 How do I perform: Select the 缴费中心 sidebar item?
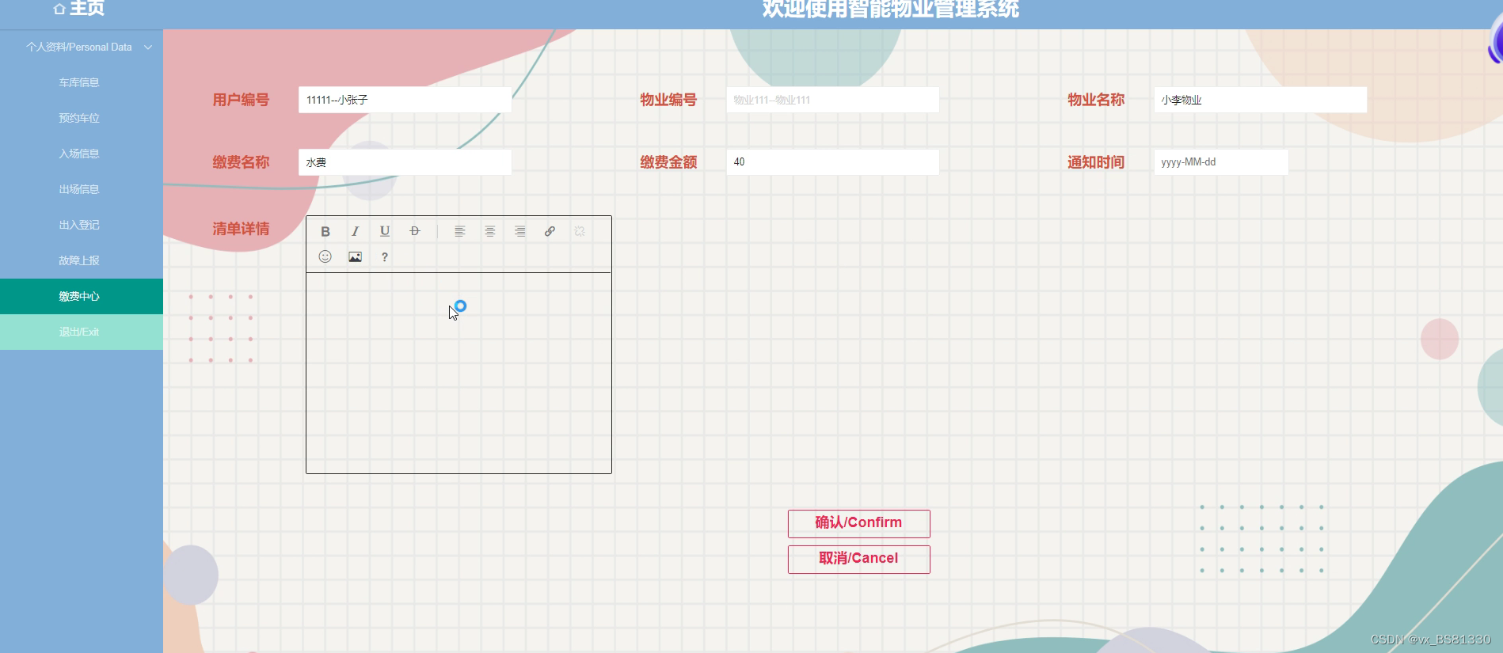tap(82, 296)
